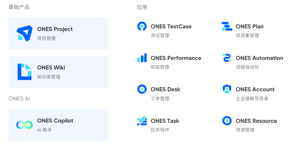Viewport: 296px width, 144px height.
Task: Click the ONES Account shield icon
Action: [227, 89]
